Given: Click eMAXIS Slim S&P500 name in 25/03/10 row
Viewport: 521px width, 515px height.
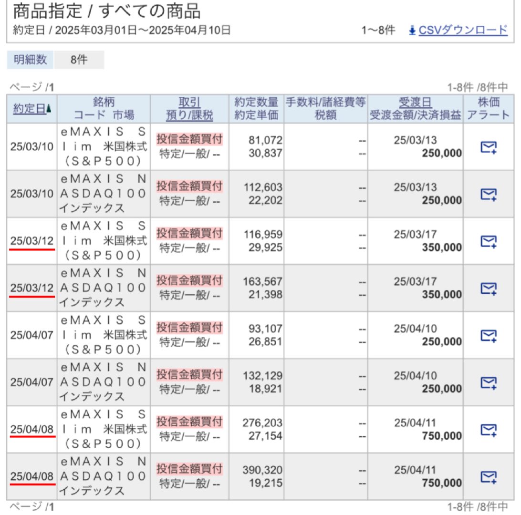Looking at the screenshot, I should pyautogui.click(x=104, y=146).
